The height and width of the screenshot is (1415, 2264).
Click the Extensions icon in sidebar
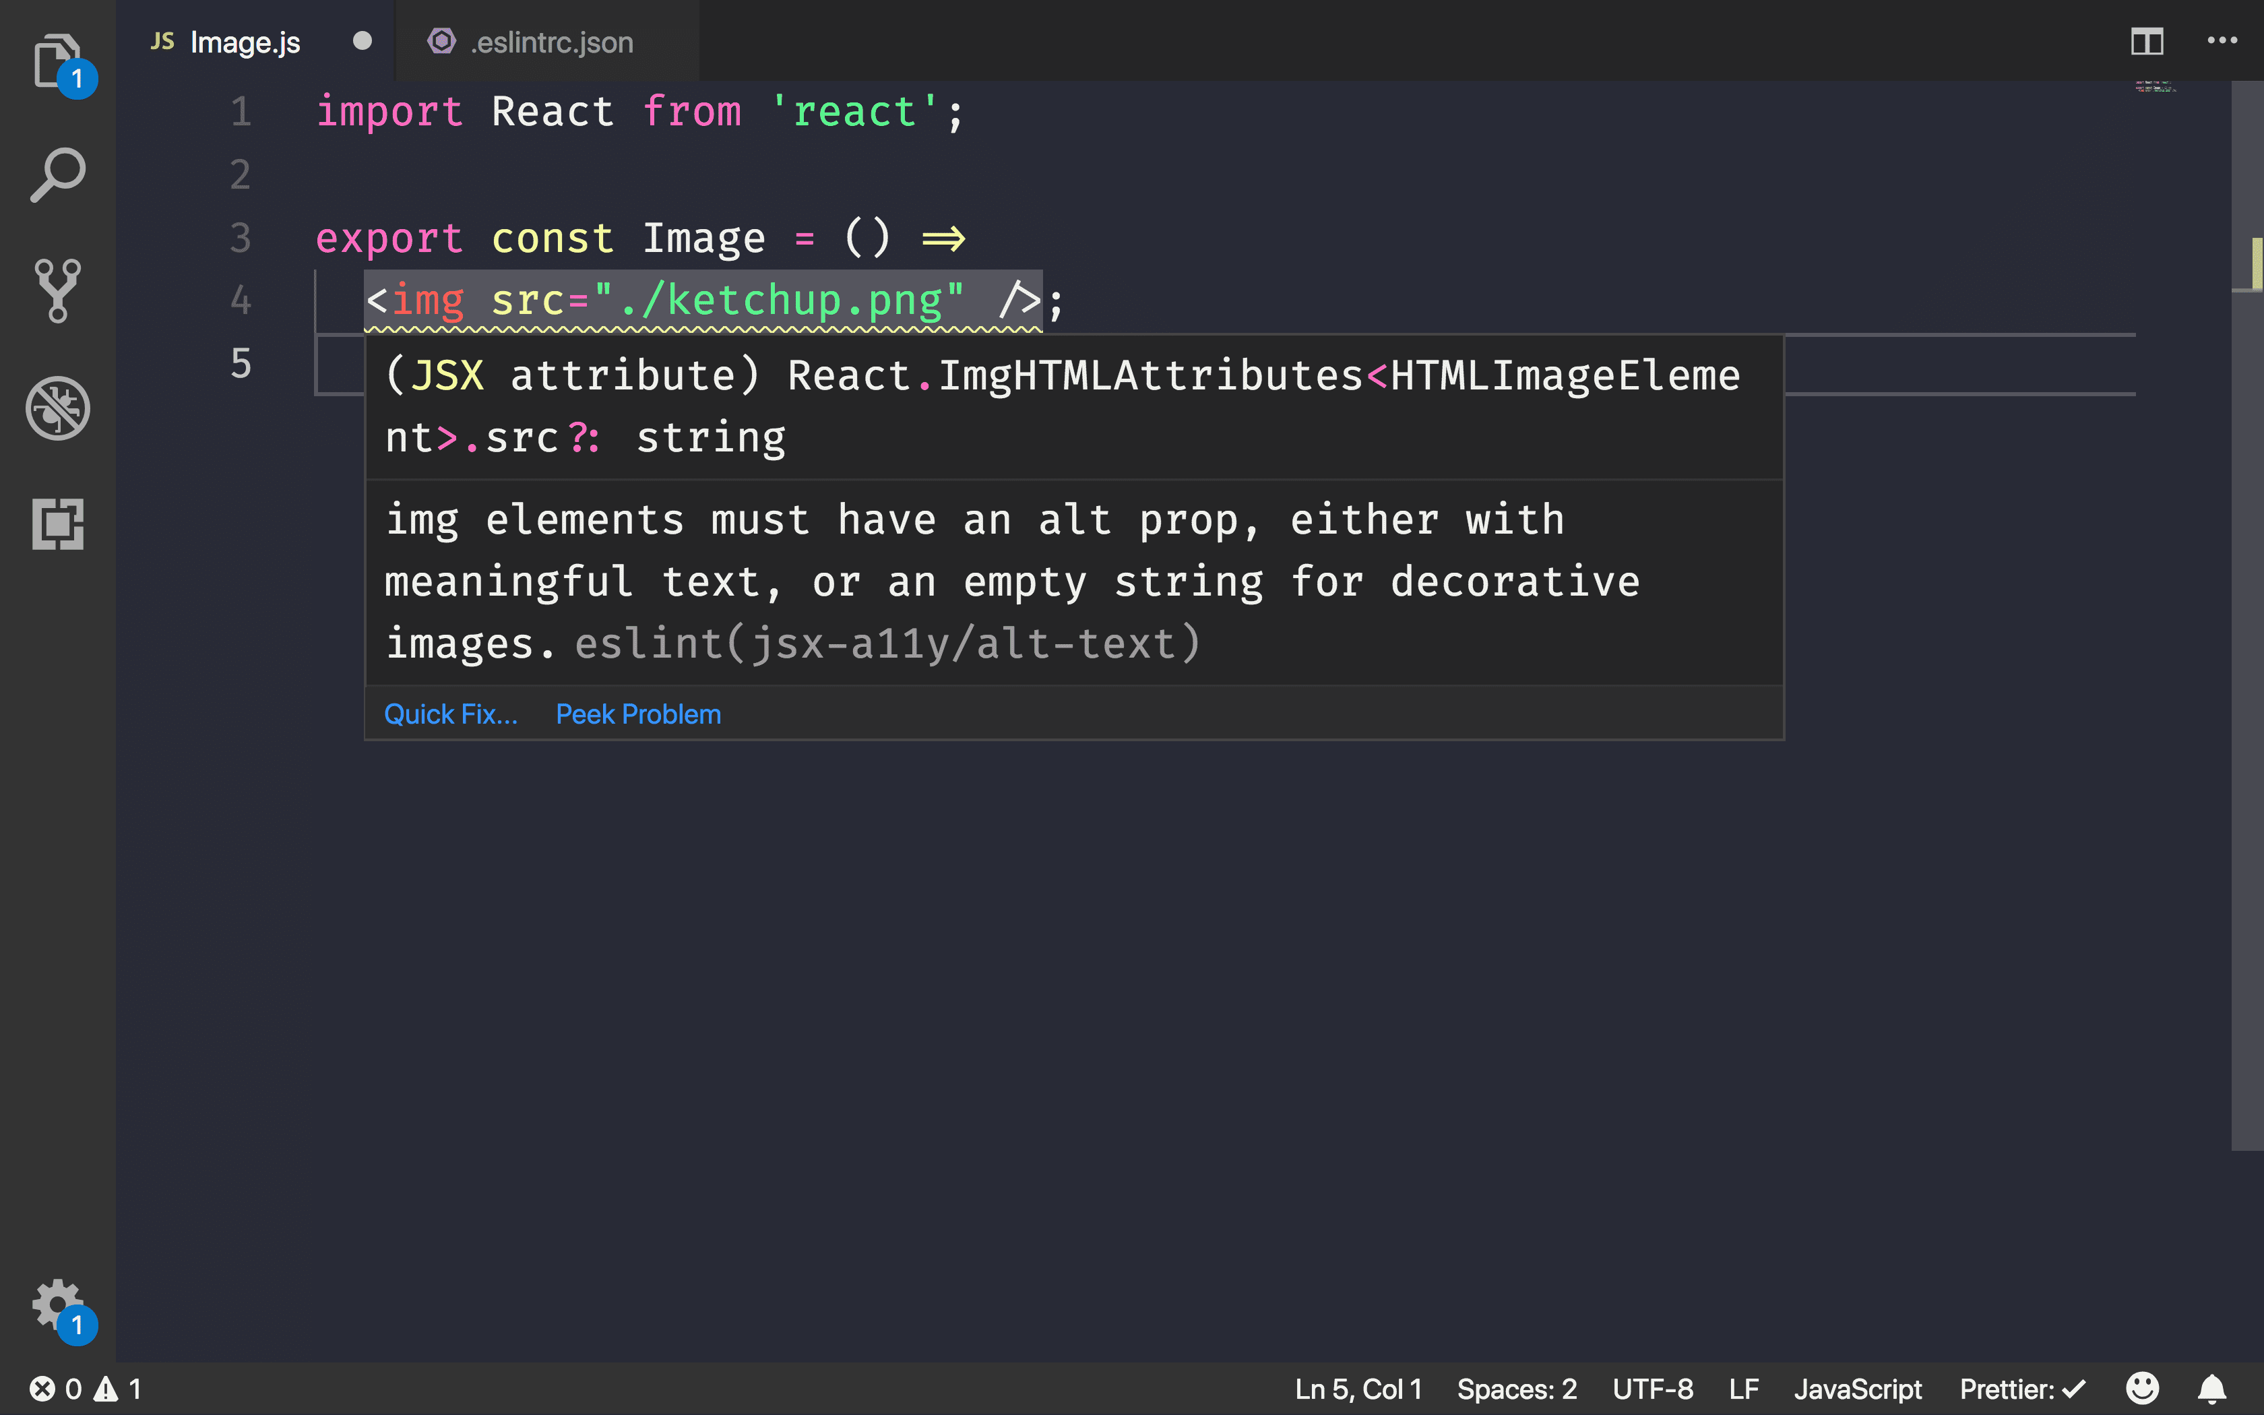57,525
